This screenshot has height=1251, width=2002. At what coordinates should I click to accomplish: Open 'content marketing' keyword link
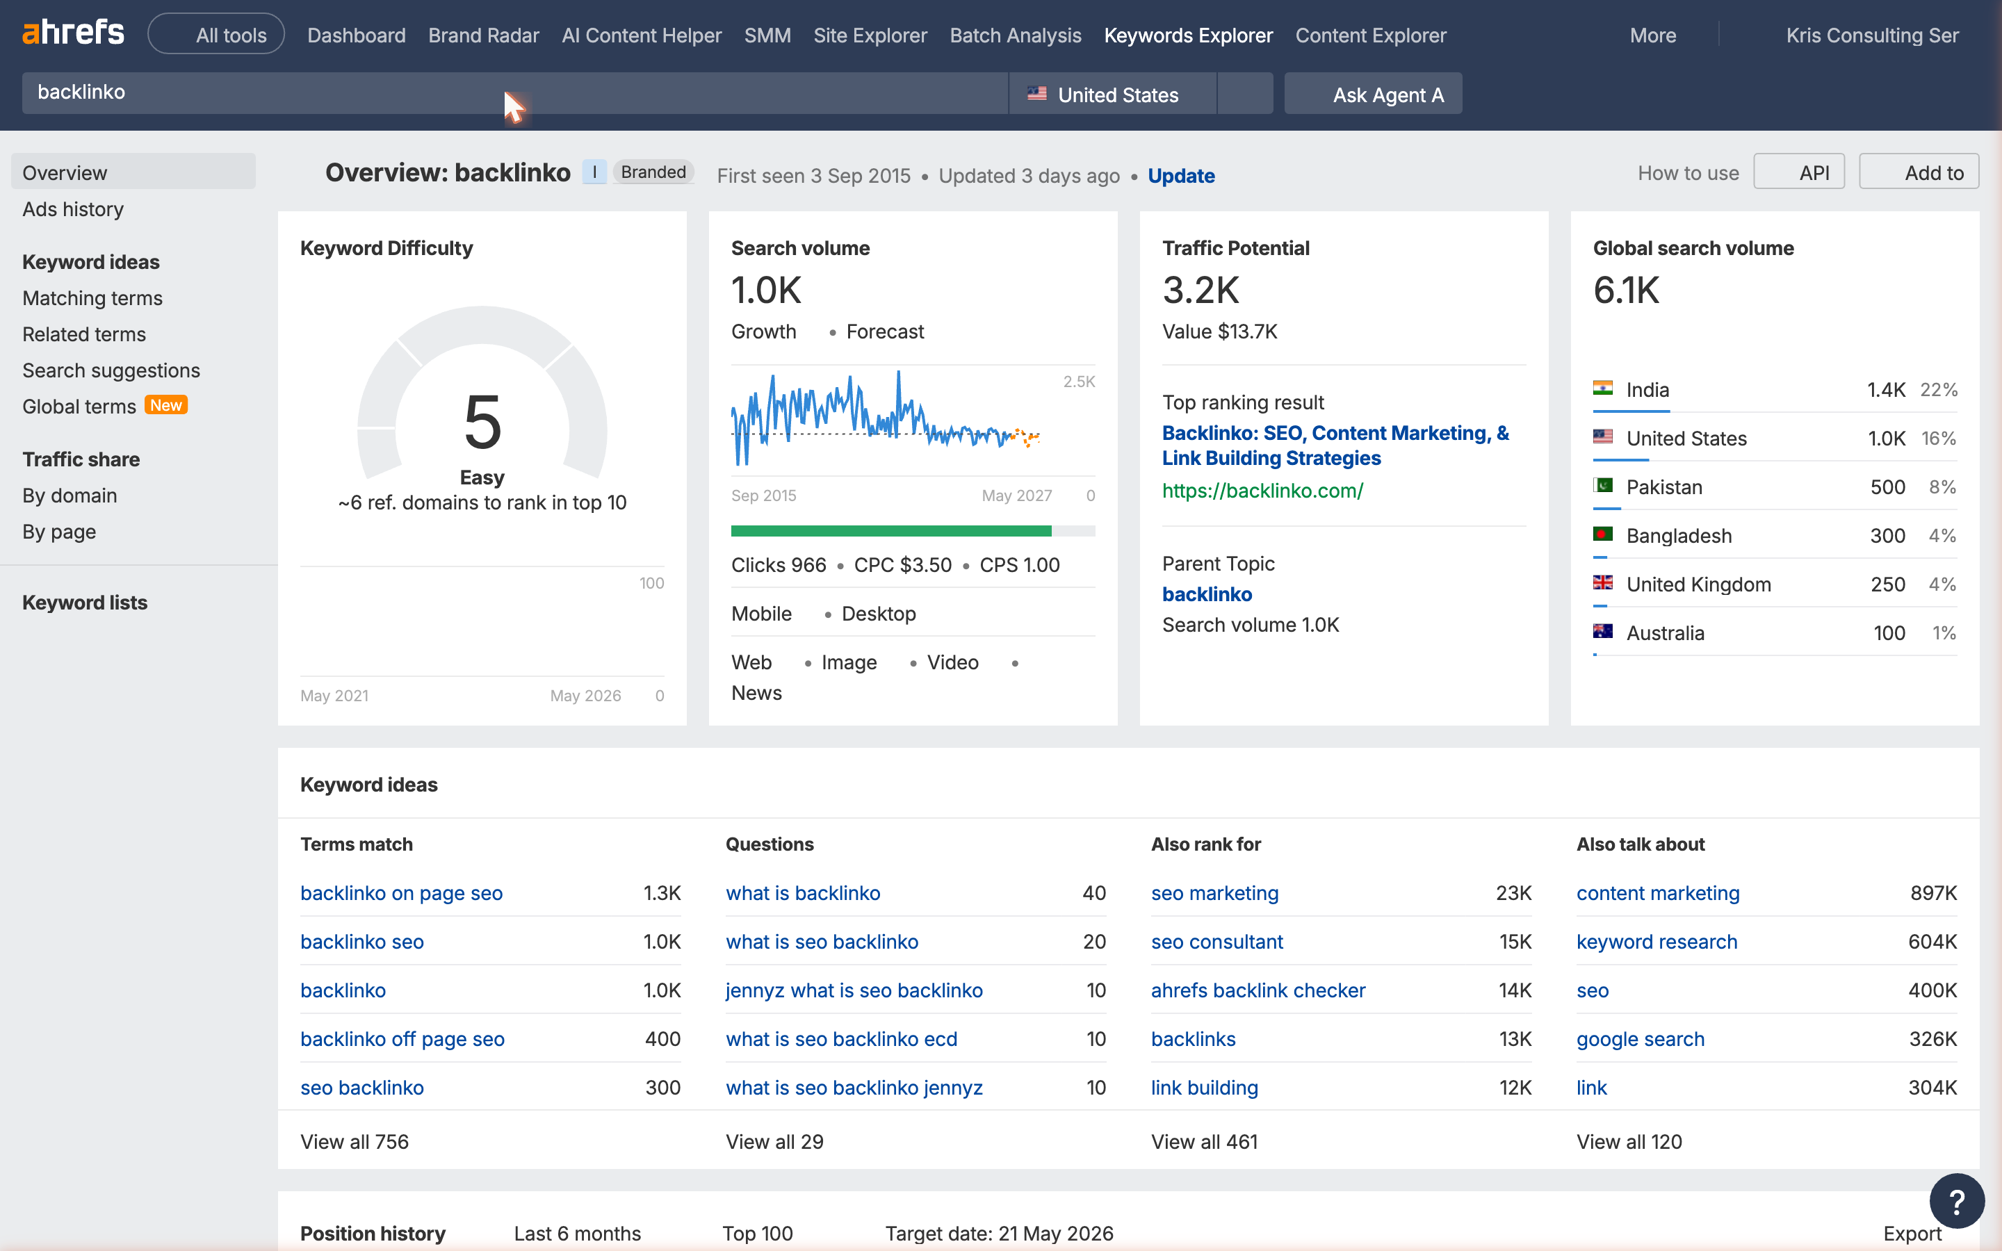[x=1658, y=893]
